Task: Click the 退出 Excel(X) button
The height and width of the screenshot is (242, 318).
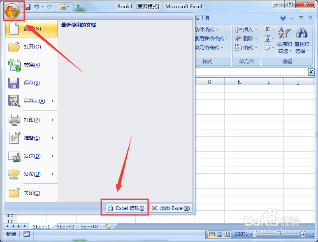Action: click(171, 208)
